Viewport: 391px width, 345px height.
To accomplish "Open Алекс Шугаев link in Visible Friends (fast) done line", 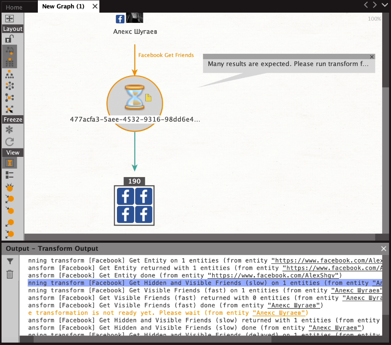I will point(294,305).
